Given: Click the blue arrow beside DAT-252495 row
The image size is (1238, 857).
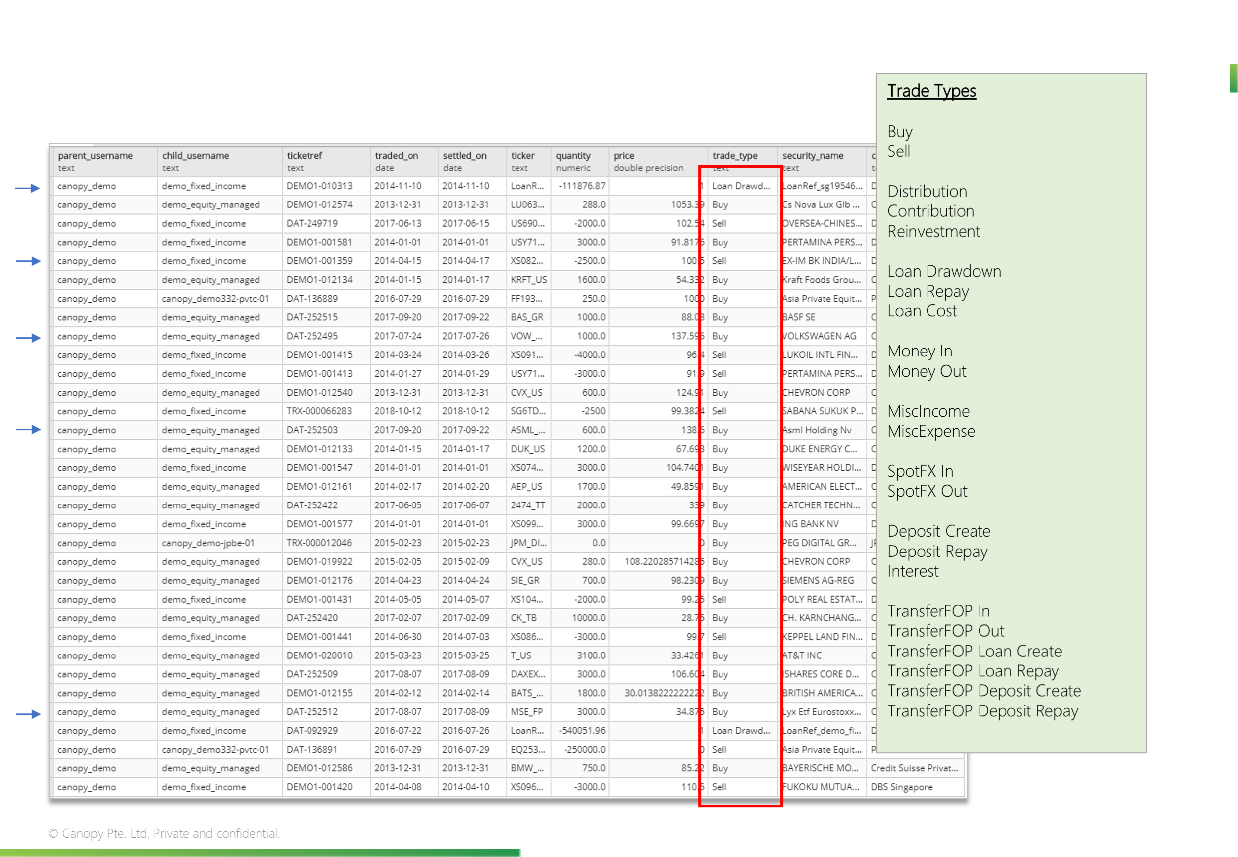Looking at the screenshot, I should [28, 338].
